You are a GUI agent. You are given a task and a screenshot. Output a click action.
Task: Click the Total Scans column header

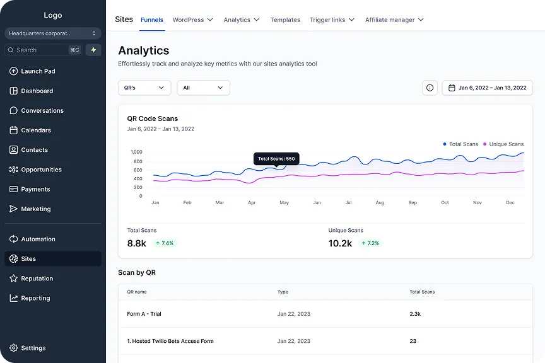click(422, 292)
